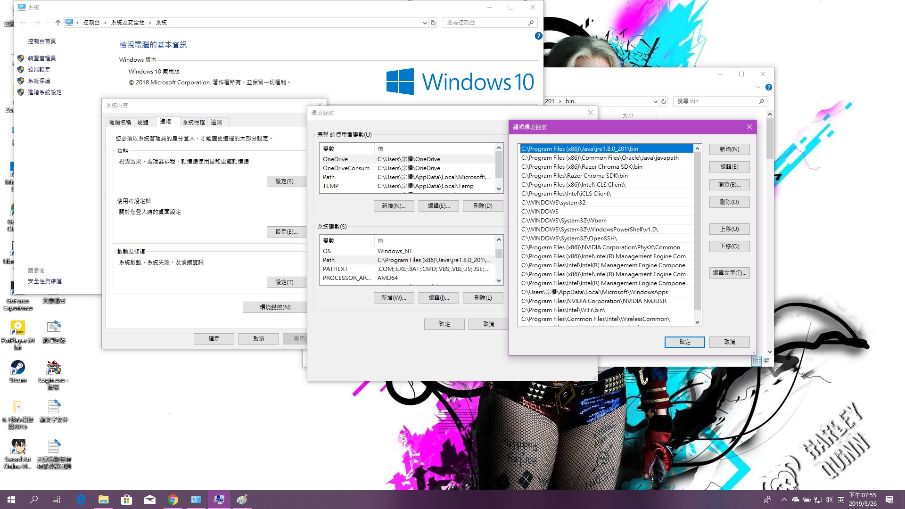The height and width of the screenshot is (509, 905).
Task: Open taskbar search magnifier
Action: click(34, 500)
